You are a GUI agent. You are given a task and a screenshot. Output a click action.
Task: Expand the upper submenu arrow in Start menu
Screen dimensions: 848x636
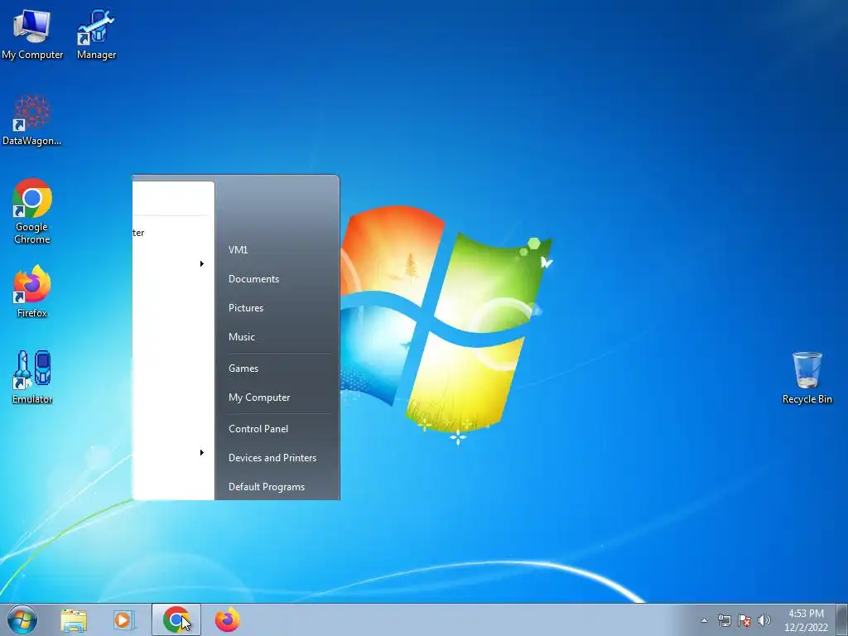tap(202, 264)
